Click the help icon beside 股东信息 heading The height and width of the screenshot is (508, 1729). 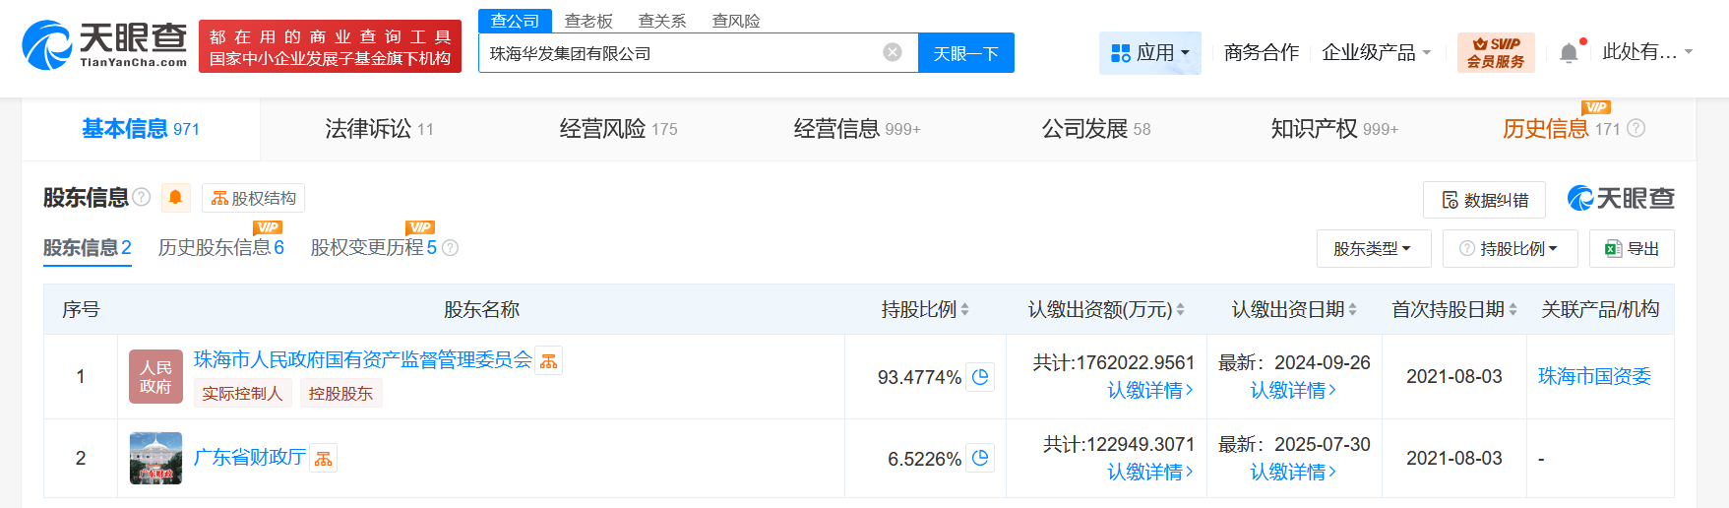click(142, 197)
